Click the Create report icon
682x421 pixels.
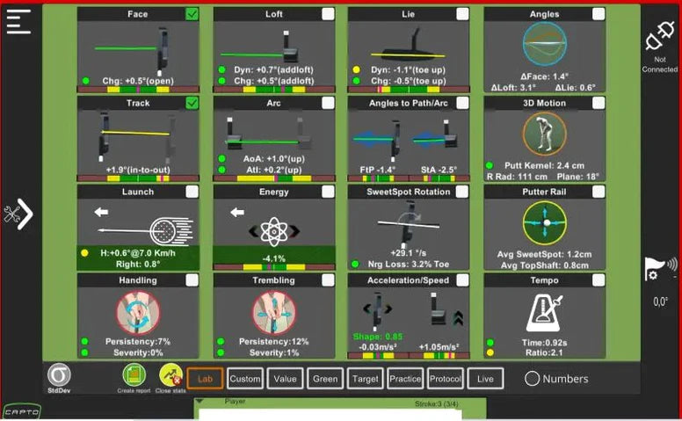(134, 376)
